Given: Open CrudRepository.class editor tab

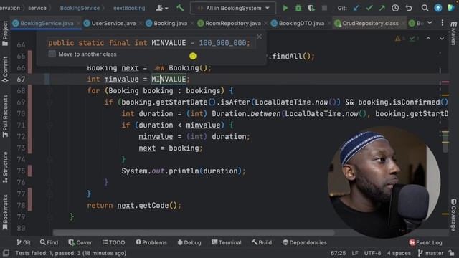Looking at the screenshot, I should (x=370, y=23).
